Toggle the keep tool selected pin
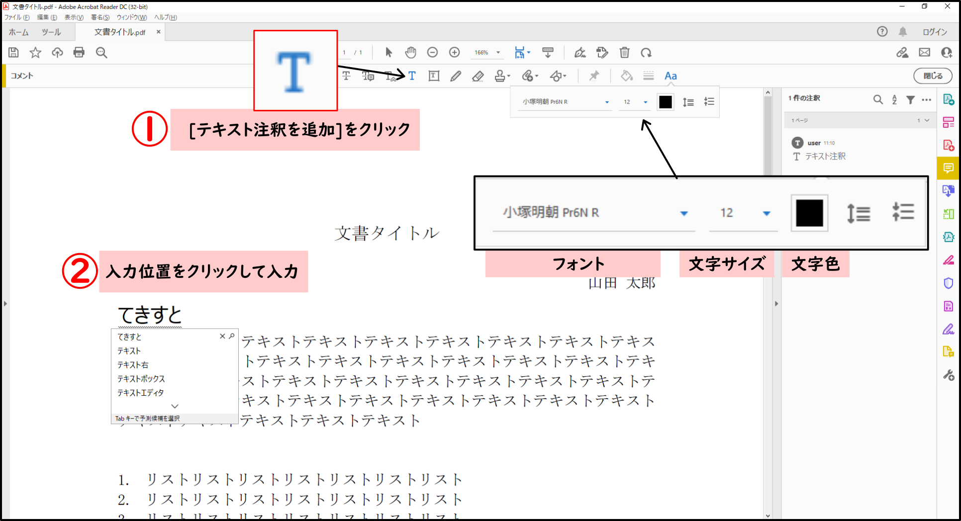Image resolution: width=961 pixels, height=521 pixels. [594, 76]
